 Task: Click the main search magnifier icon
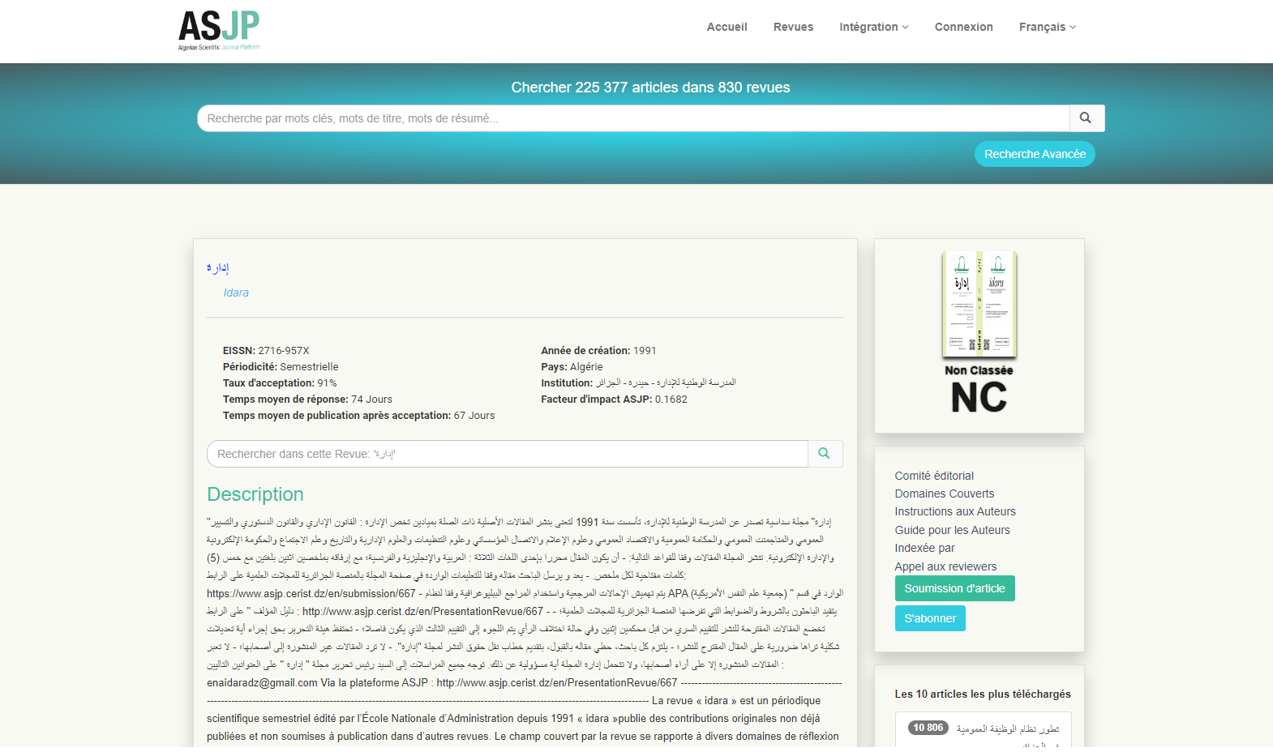tap(1086, 118)
